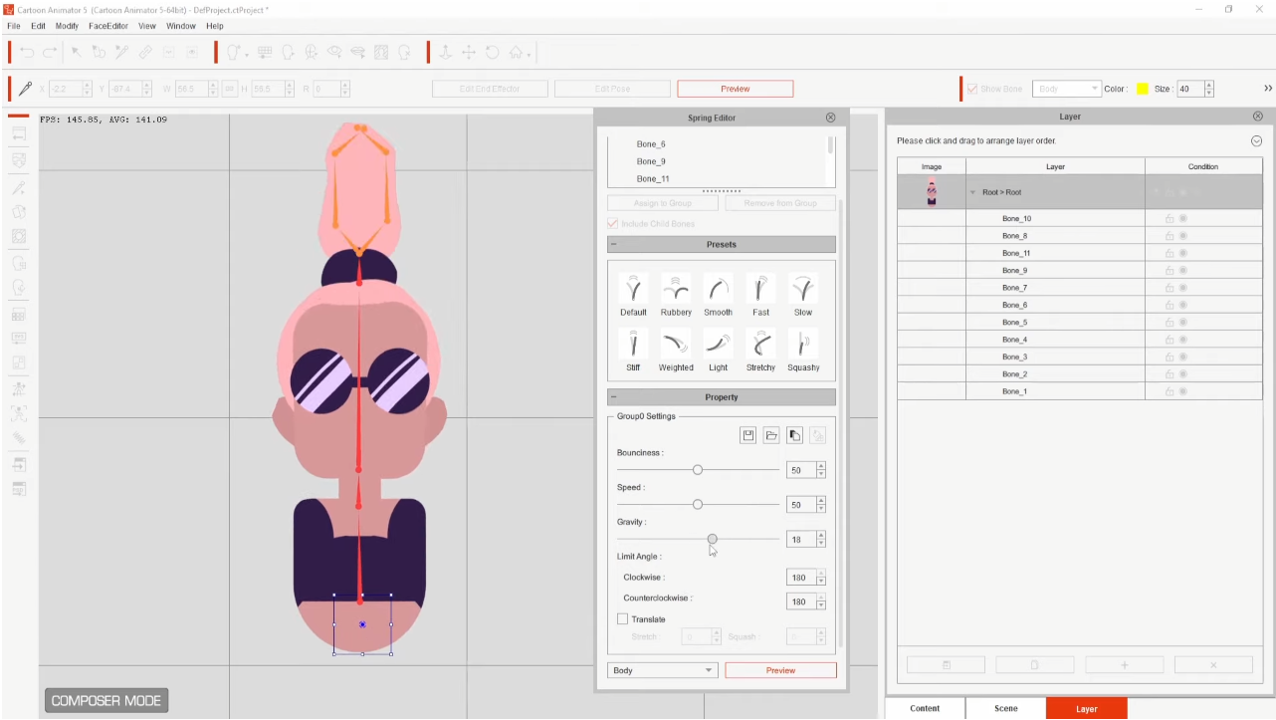The width and height of the screenshot is (1276, 720).
Task: Collapse the Root > Root layer tree
Action: pyautogui.click(x=972, y=192)
